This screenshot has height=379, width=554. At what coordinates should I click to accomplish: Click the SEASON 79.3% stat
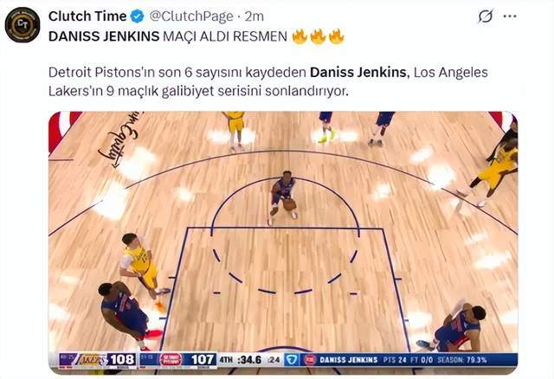(x=462, y=360)
